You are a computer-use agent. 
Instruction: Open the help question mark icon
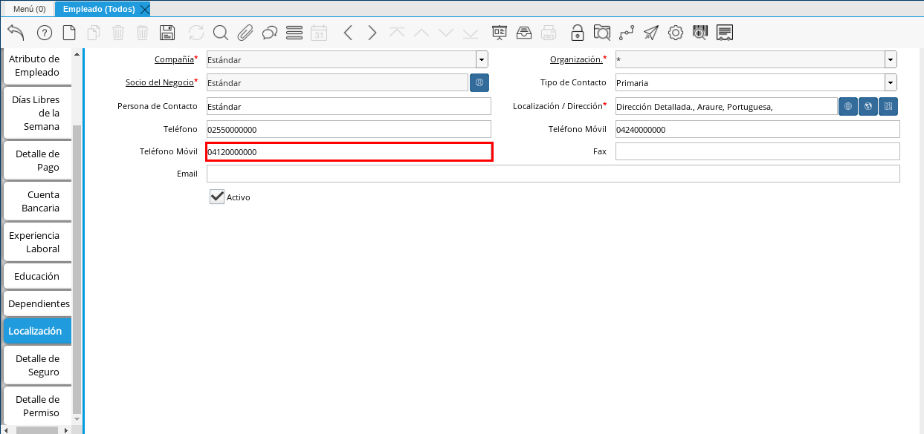tap(45, 33)
